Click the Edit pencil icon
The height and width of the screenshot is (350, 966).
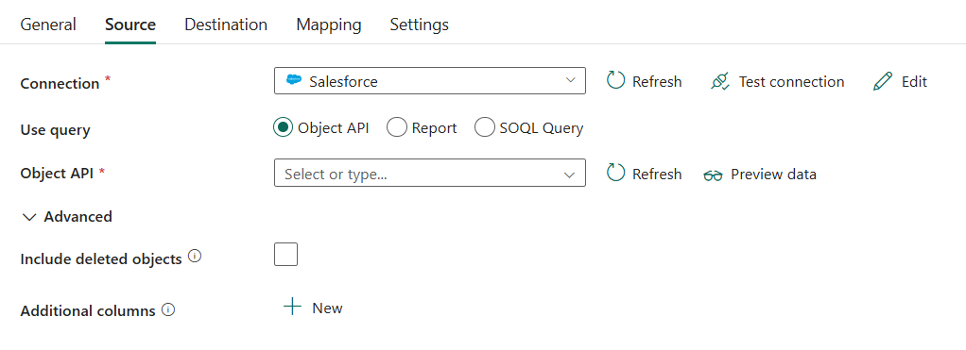click(x=882, y=81)
